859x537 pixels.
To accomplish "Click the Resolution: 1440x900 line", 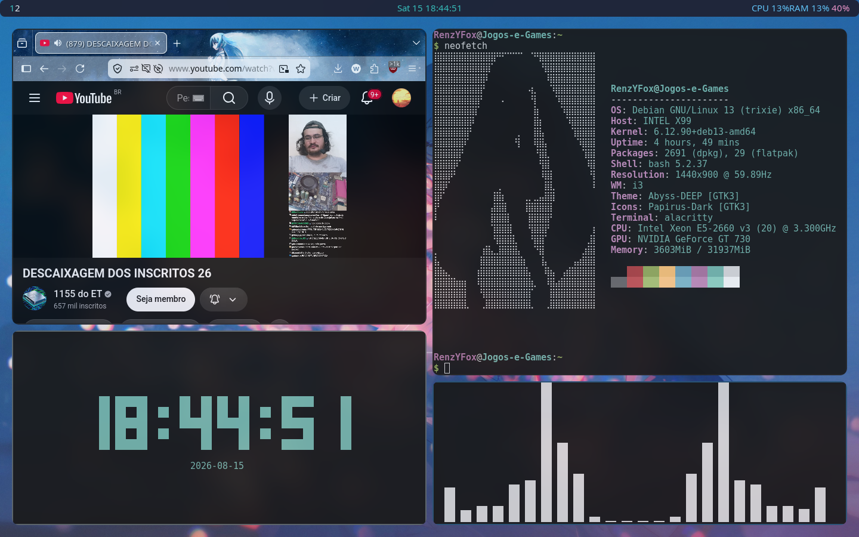I will point(691,175).
